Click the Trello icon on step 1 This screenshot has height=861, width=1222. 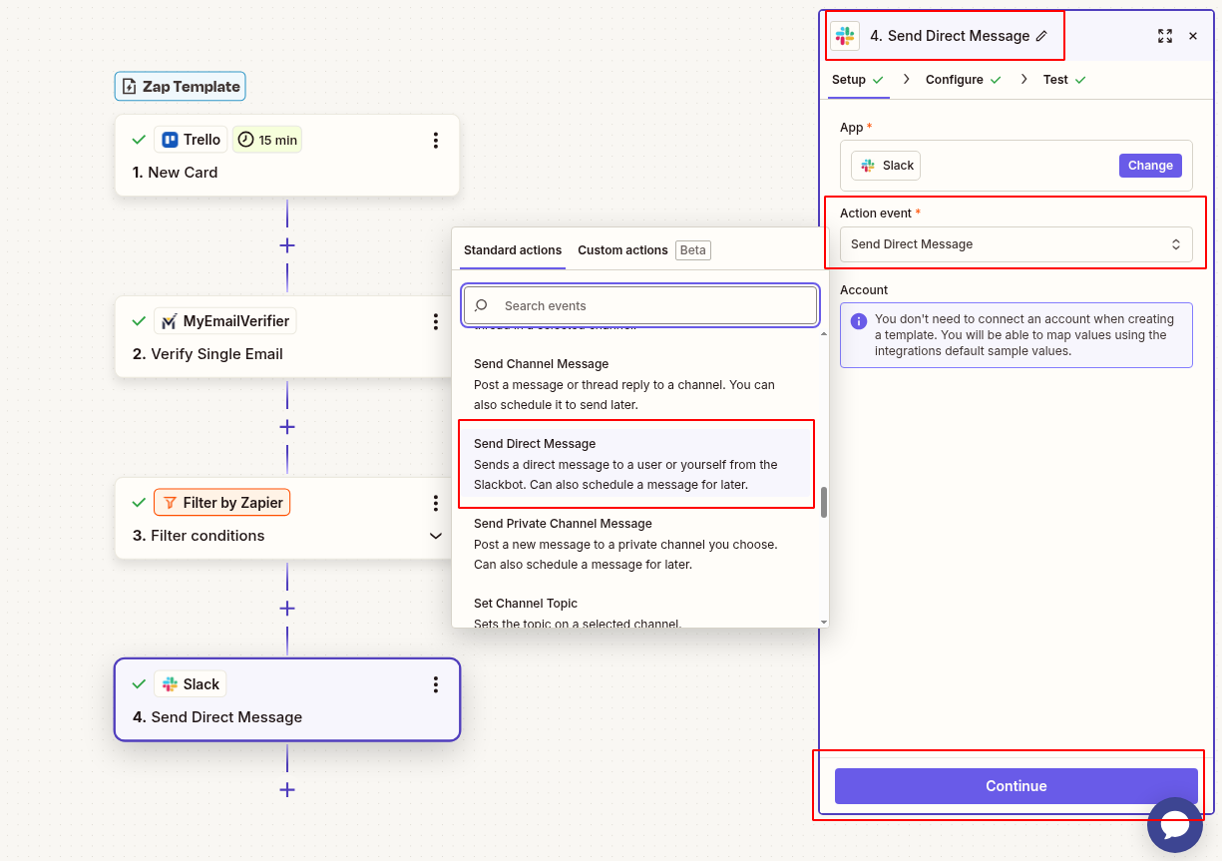pyautogui.click(x=171, y=139)
